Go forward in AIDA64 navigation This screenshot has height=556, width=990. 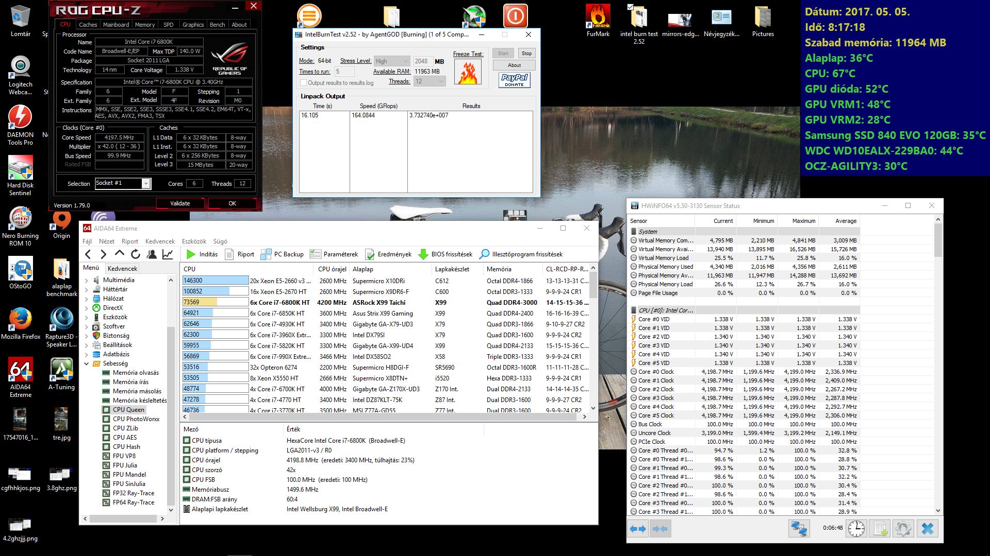(103, 254)
